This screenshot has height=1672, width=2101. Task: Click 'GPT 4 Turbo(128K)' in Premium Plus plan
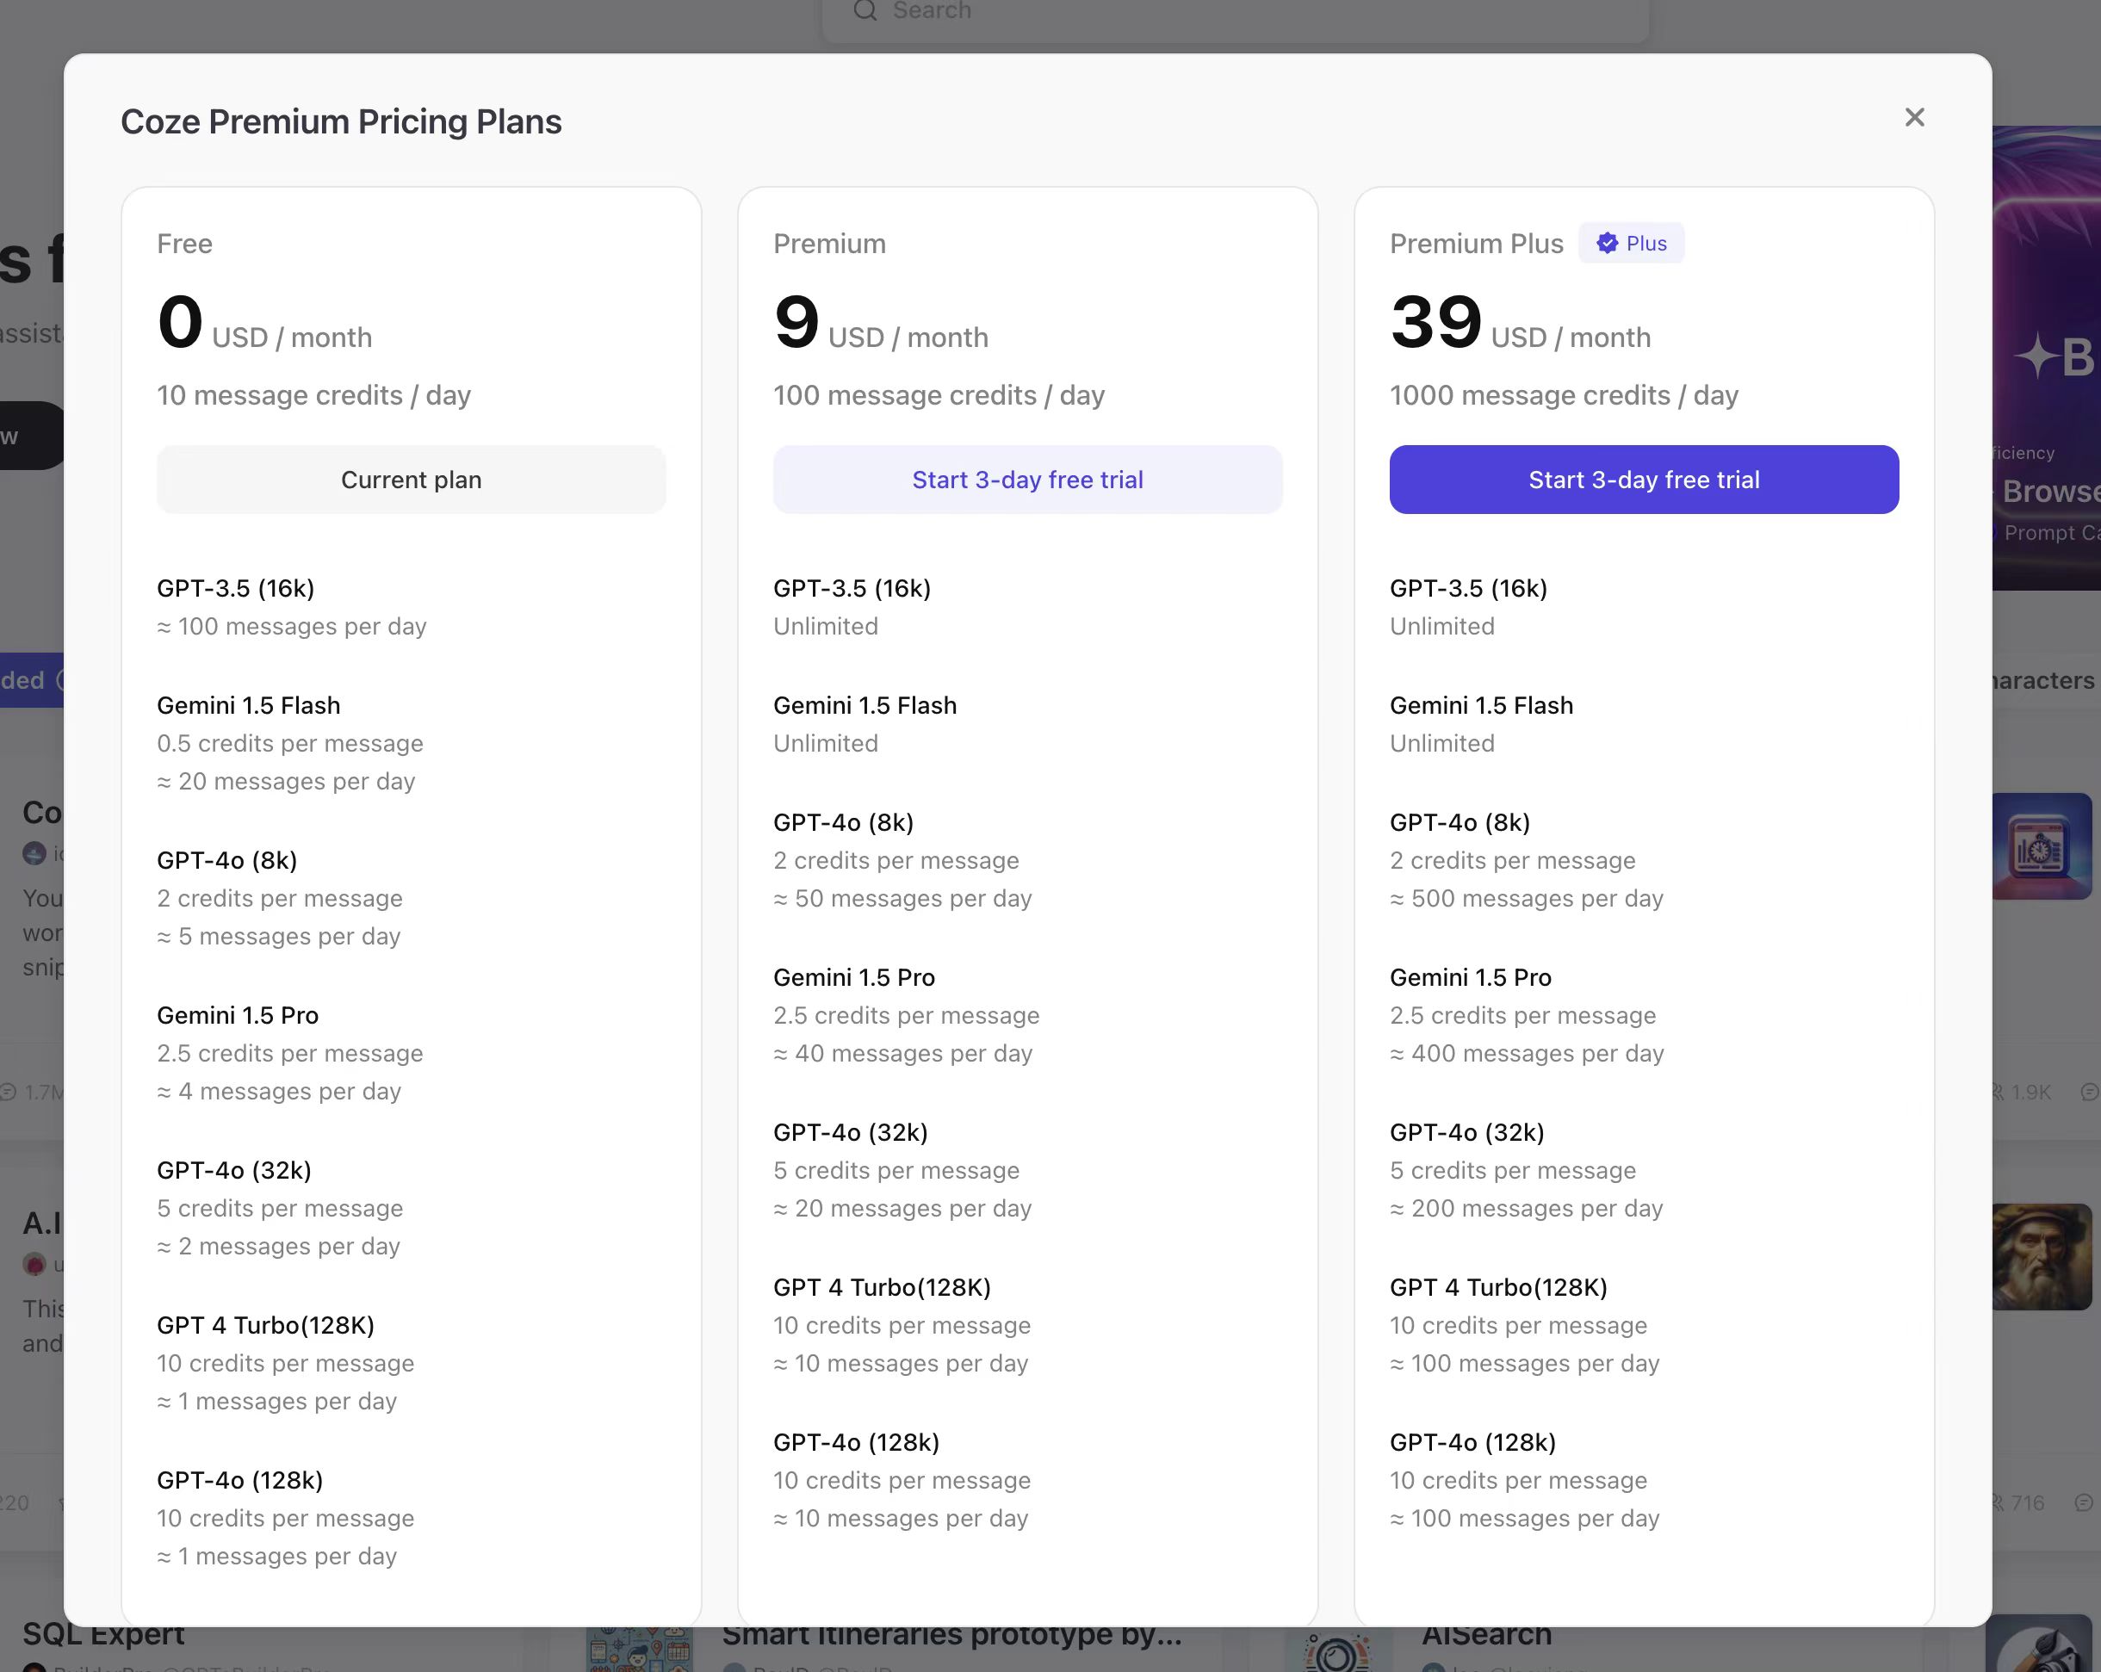pos(1499,1287)
